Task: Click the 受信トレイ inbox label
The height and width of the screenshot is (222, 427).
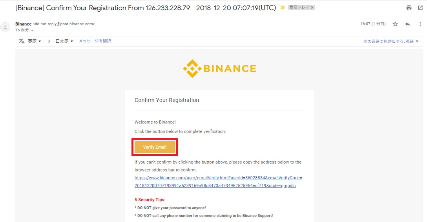Action: coord(299,7)
